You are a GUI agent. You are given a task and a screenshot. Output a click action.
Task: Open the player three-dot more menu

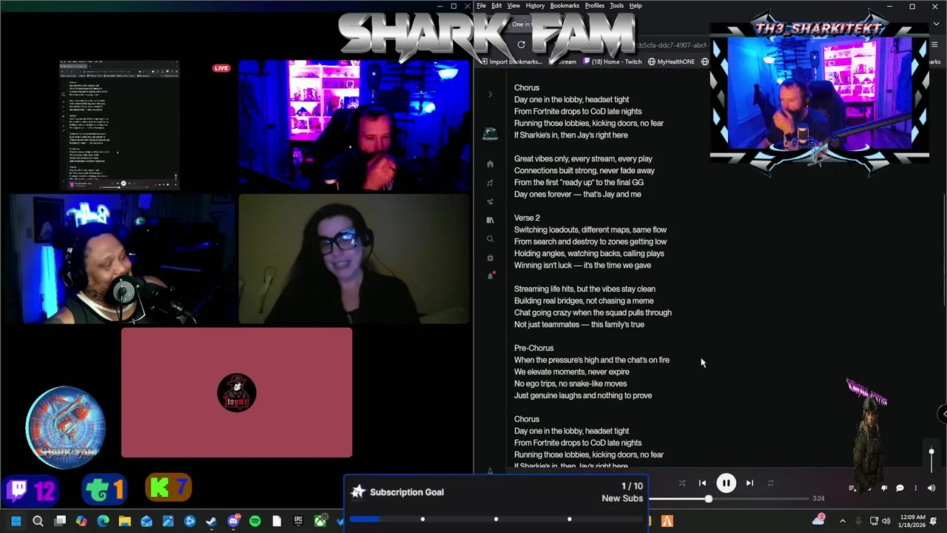[915, 489]
